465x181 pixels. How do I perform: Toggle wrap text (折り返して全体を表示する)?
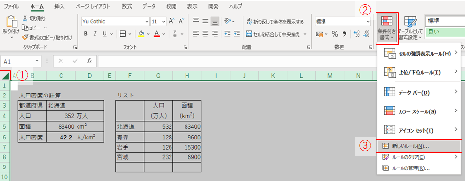275,22
